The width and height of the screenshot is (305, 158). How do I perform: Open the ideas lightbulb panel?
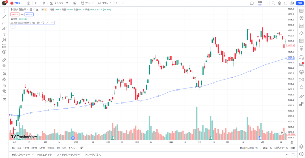coord(301,48)
